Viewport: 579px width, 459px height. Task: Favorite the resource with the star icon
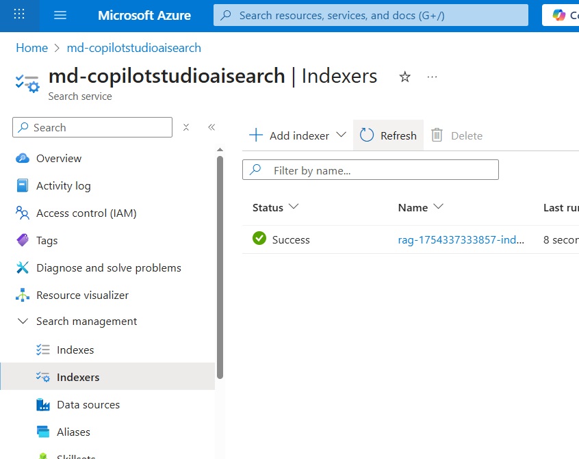404,77
